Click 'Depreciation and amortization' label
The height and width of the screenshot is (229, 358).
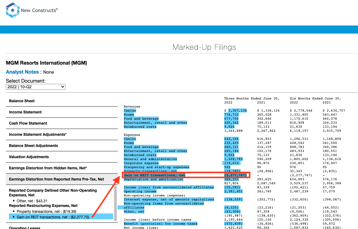click(153, 179)
